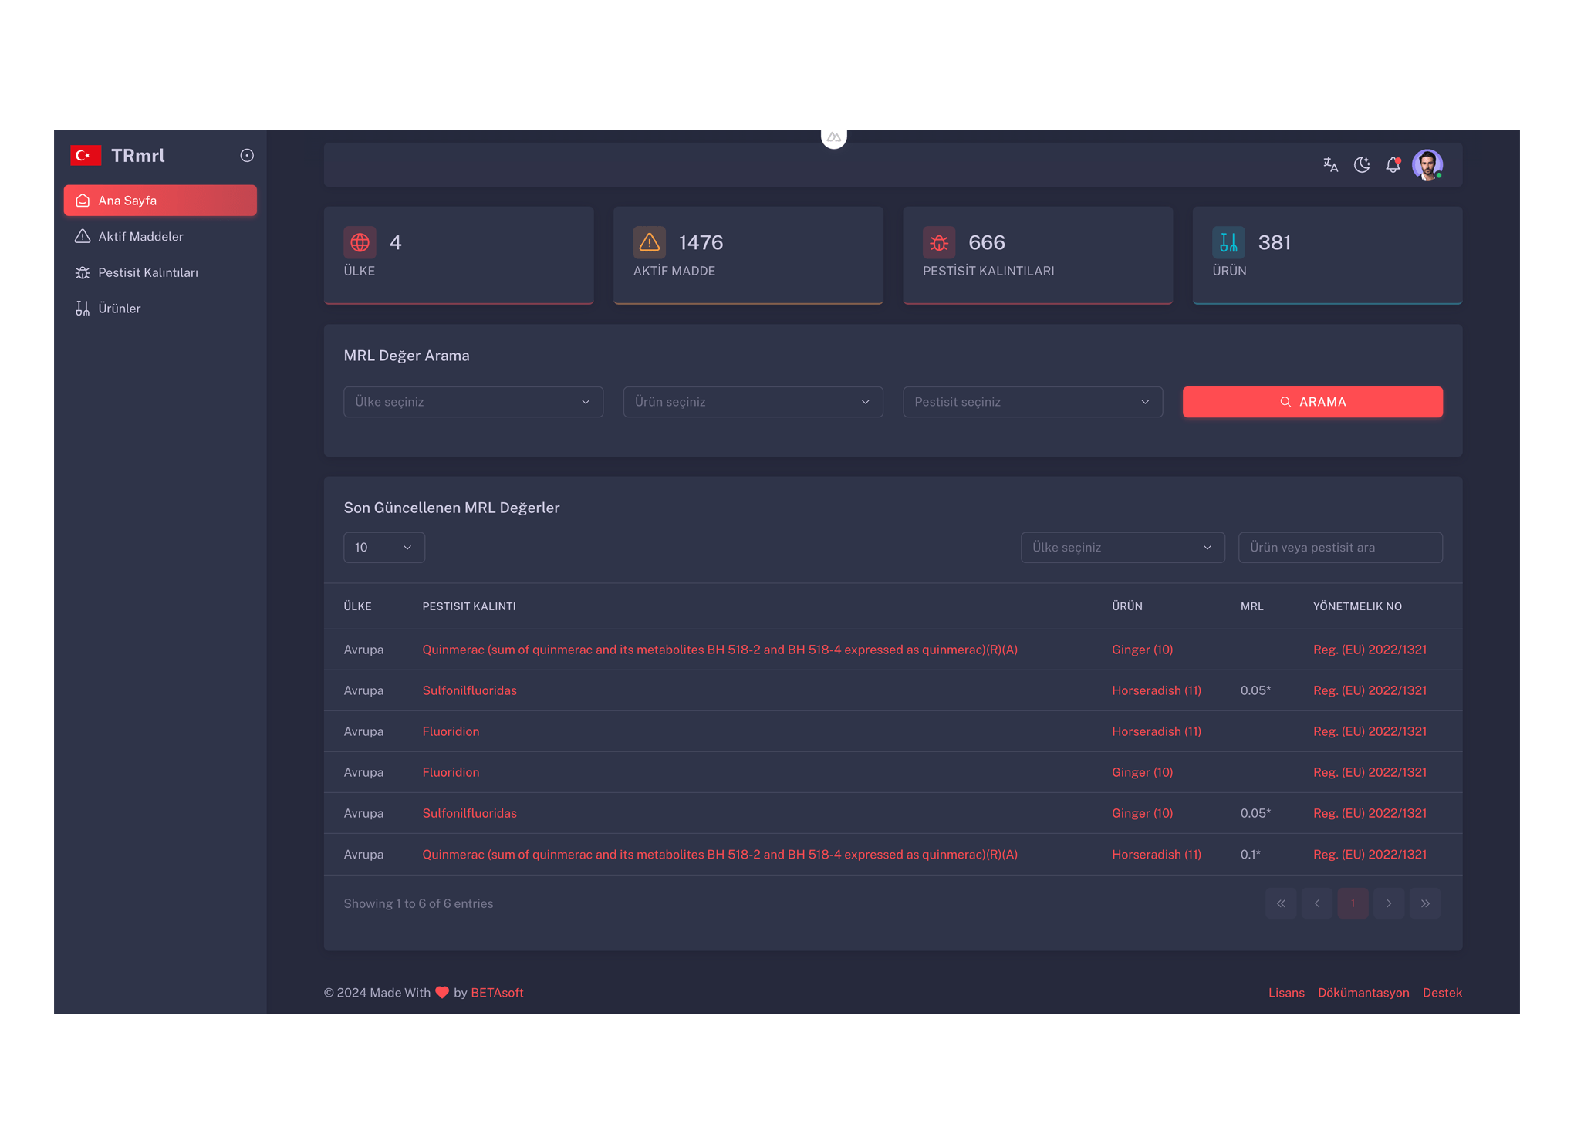Viewport: 1574px width, 1144px height.
Task: Open the BETAsoft footer link
Action: (497, 993)
